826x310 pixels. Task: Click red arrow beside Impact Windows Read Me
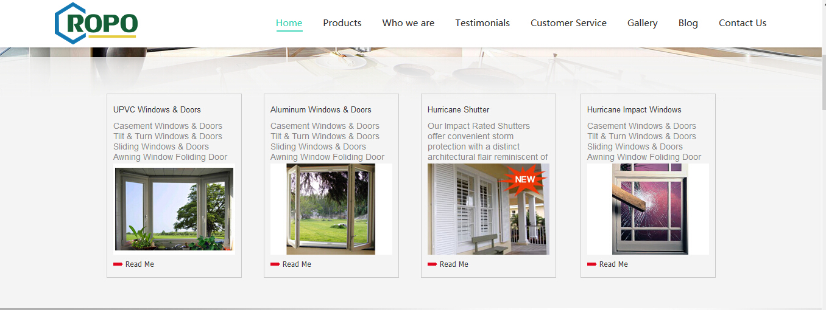pos(592,264)
